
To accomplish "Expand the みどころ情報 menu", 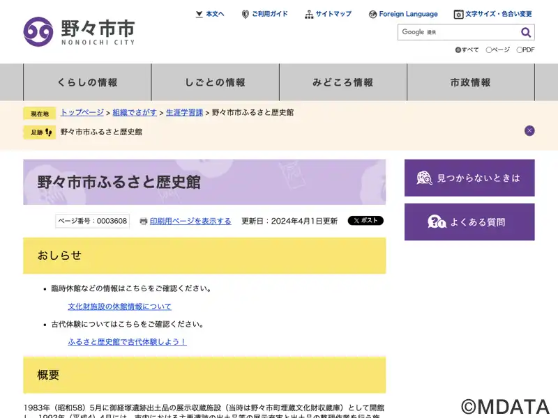I will tap(342, 82).
